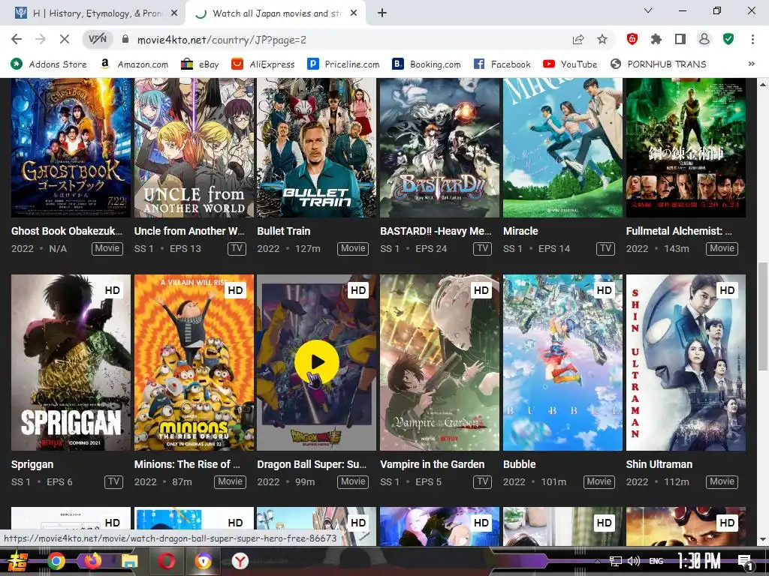Switch to the History, Etymology tab
This screenshot has width=769, height=576.
coord(96,13)
